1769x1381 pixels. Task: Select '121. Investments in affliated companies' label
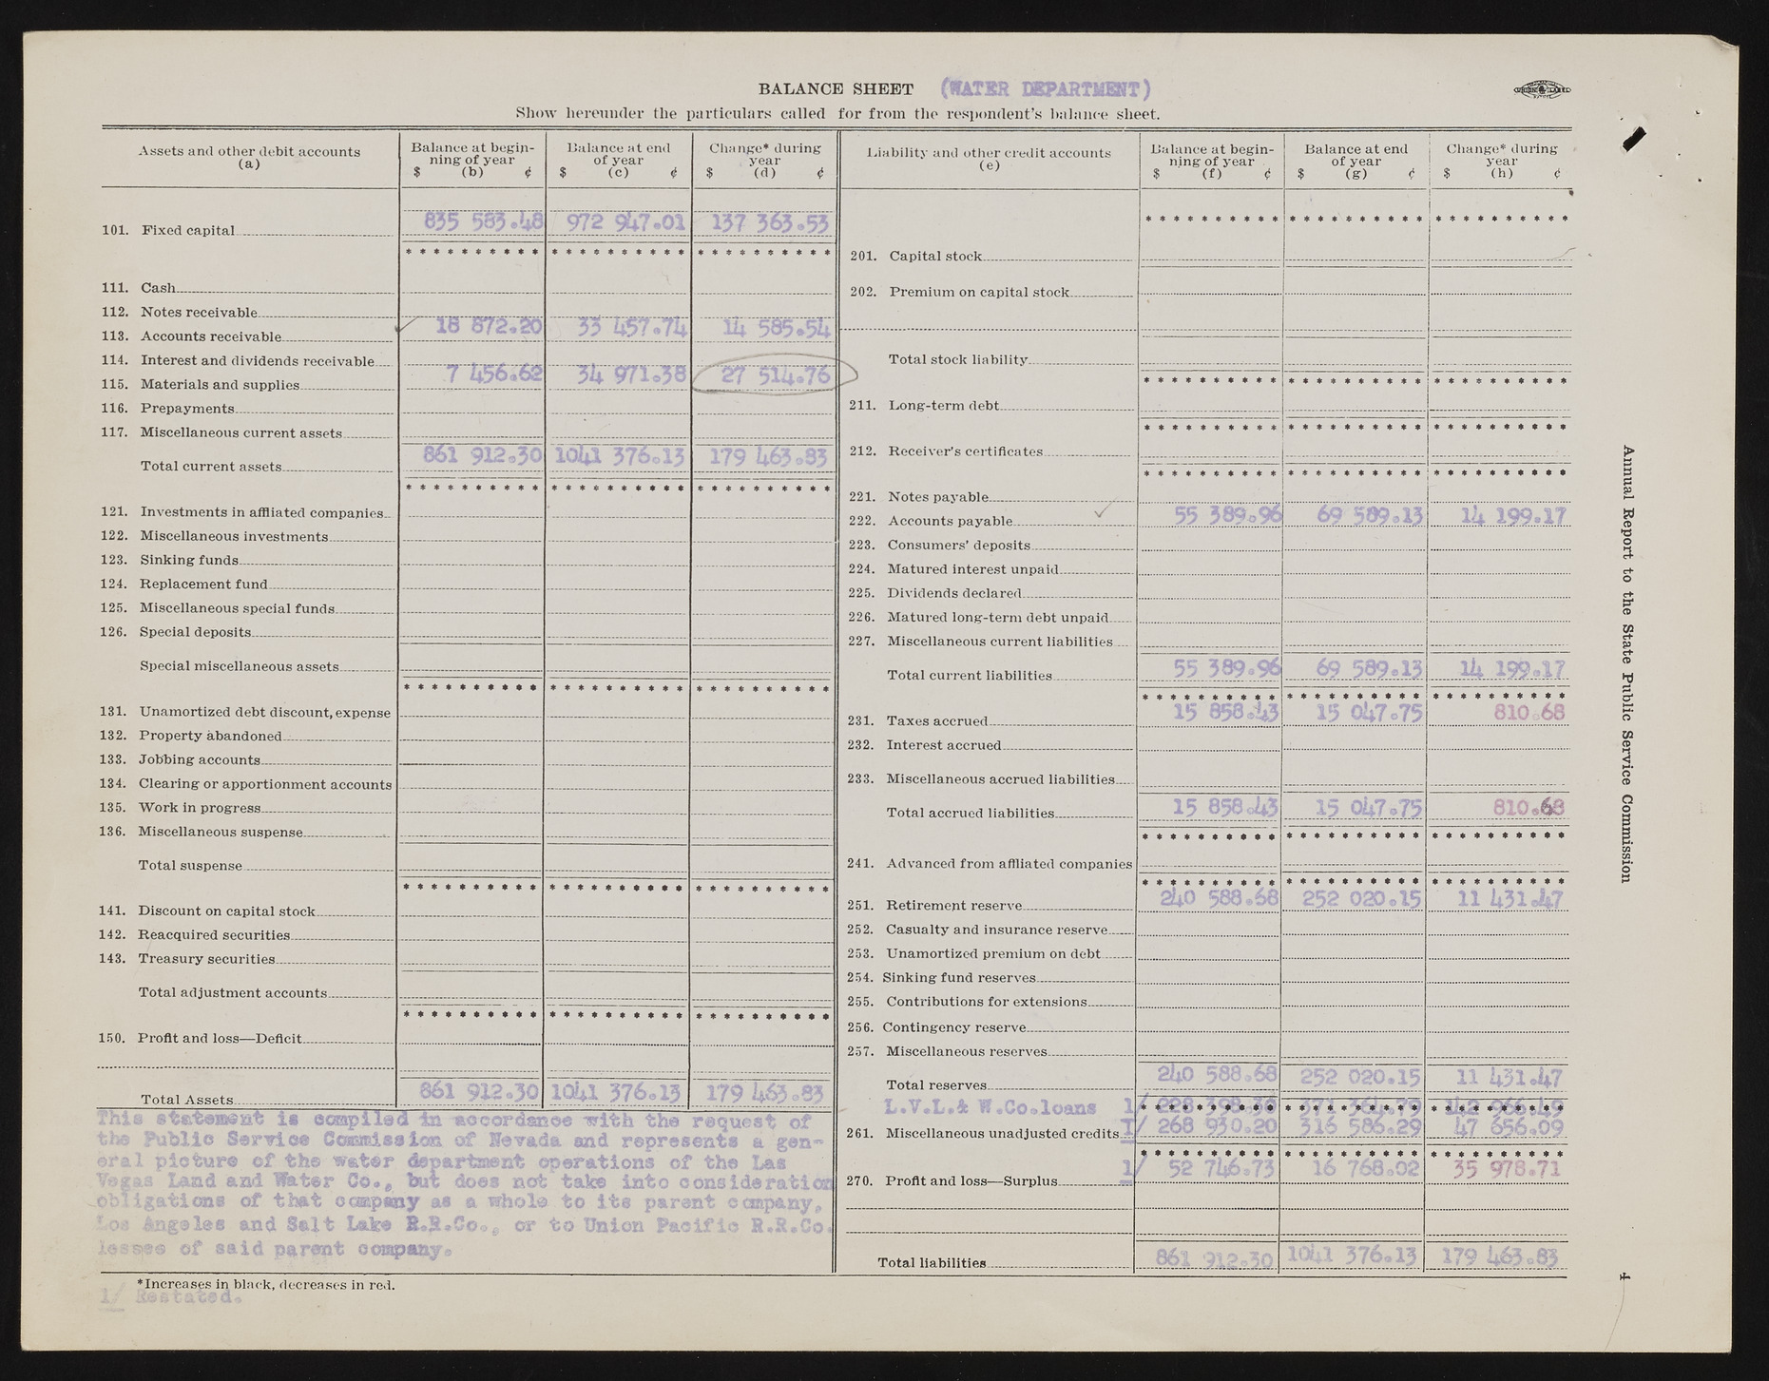pyautogui.click(x=241, y=513)
